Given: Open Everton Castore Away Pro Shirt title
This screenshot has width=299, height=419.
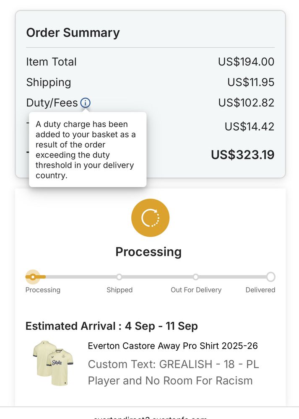Looking at the screenshot, I should pos(172,346).
